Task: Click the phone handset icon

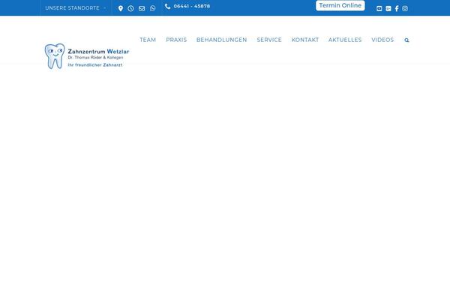Action: (167, 6)
